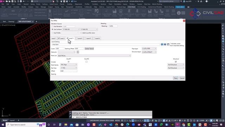Click the Labels panel expander in ribbon
The width and height of the screenshot is (225, 127).
pyautogui.click(x=24, y=19)
